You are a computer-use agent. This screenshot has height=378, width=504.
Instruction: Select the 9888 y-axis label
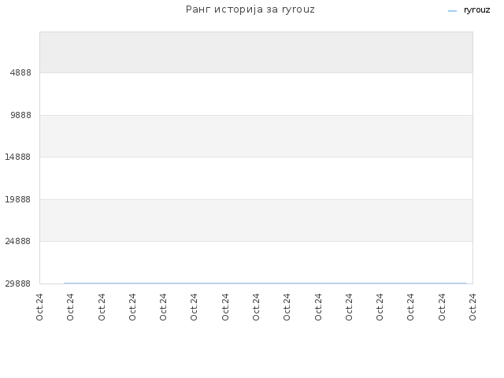tap(20, 115)
